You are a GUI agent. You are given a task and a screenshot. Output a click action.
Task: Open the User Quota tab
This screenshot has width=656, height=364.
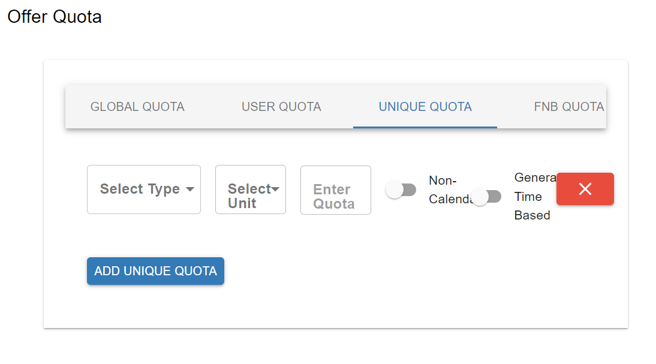(281, 107)
